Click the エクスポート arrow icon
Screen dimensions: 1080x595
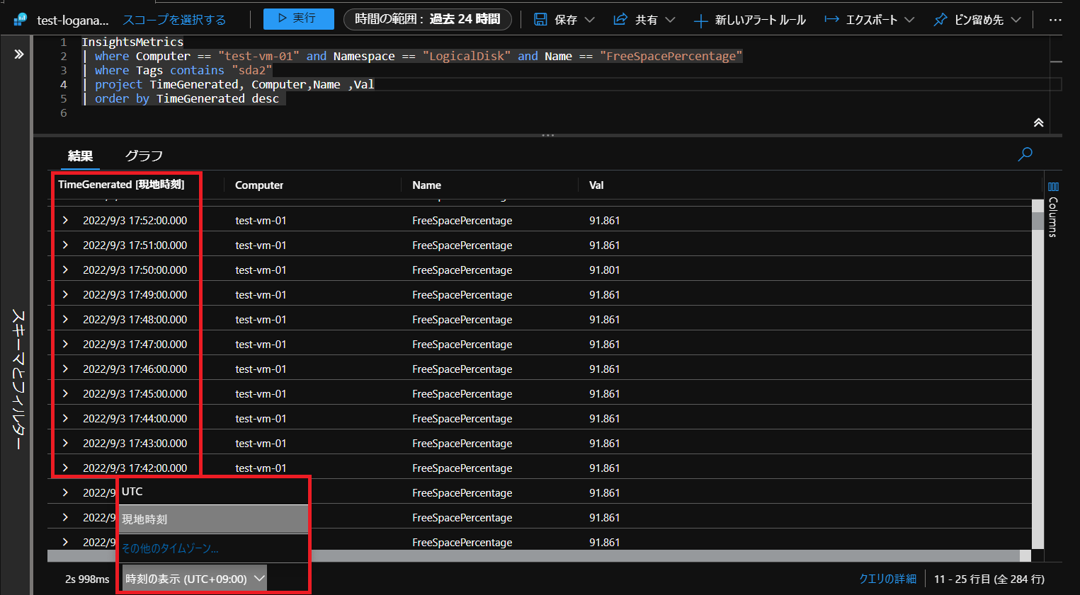pos(832,20)
